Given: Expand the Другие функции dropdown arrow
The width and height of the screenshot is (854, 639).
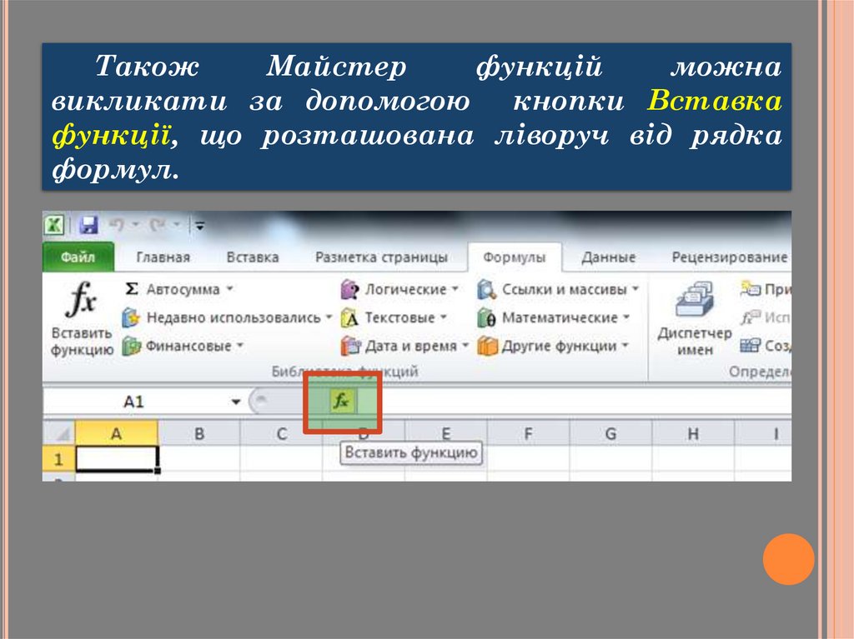Looking at the screenshot, I should [x=625, y=345].
